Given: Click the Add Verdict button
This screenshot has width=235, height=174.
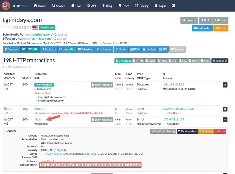Looking at the screenshot, I should [x=202, y=28].
